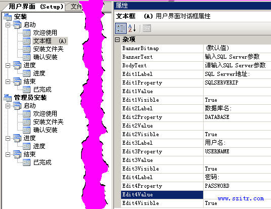The height and width of the screenshot is (209, 271).
Task: Click the Edit2Visible True value
Action: (211, 135)
